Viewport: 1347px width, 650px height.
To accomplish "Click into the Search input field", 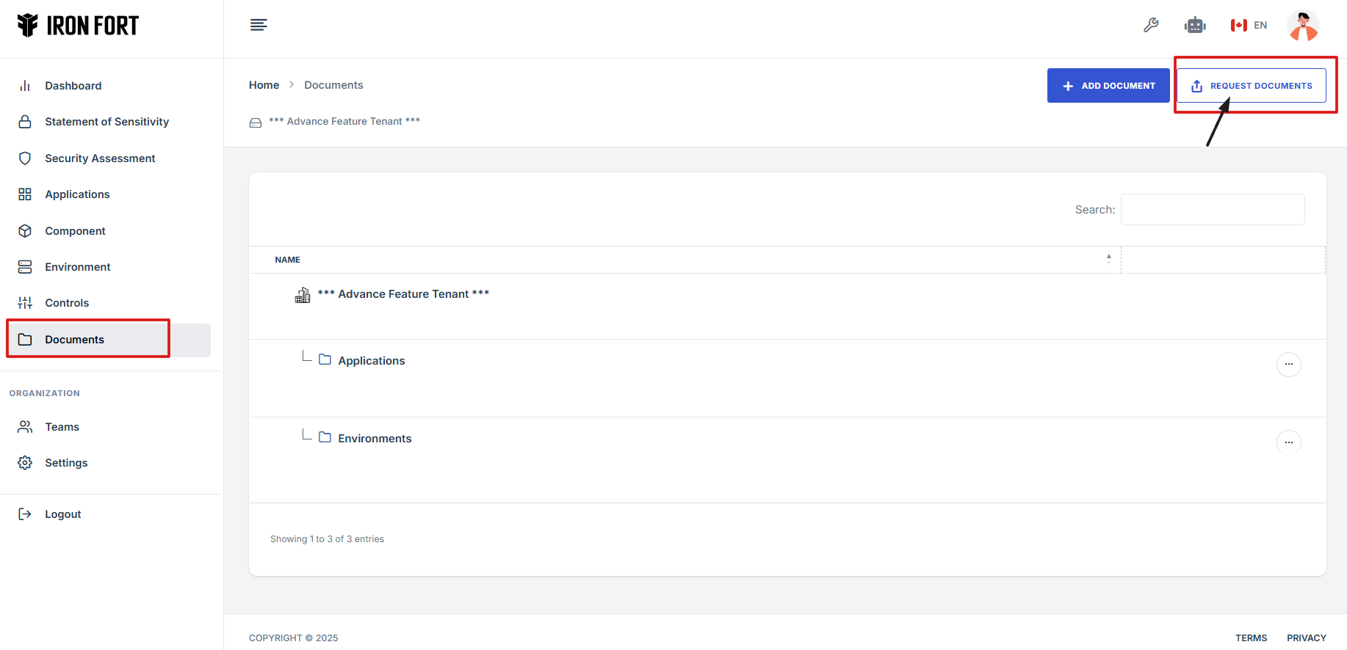I will (1212, 210).
